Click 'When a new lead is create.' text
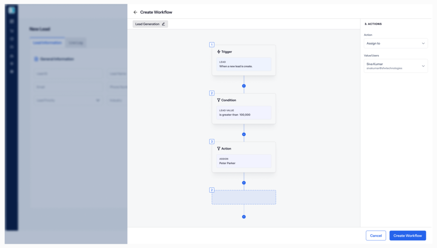 click(236, 66)
